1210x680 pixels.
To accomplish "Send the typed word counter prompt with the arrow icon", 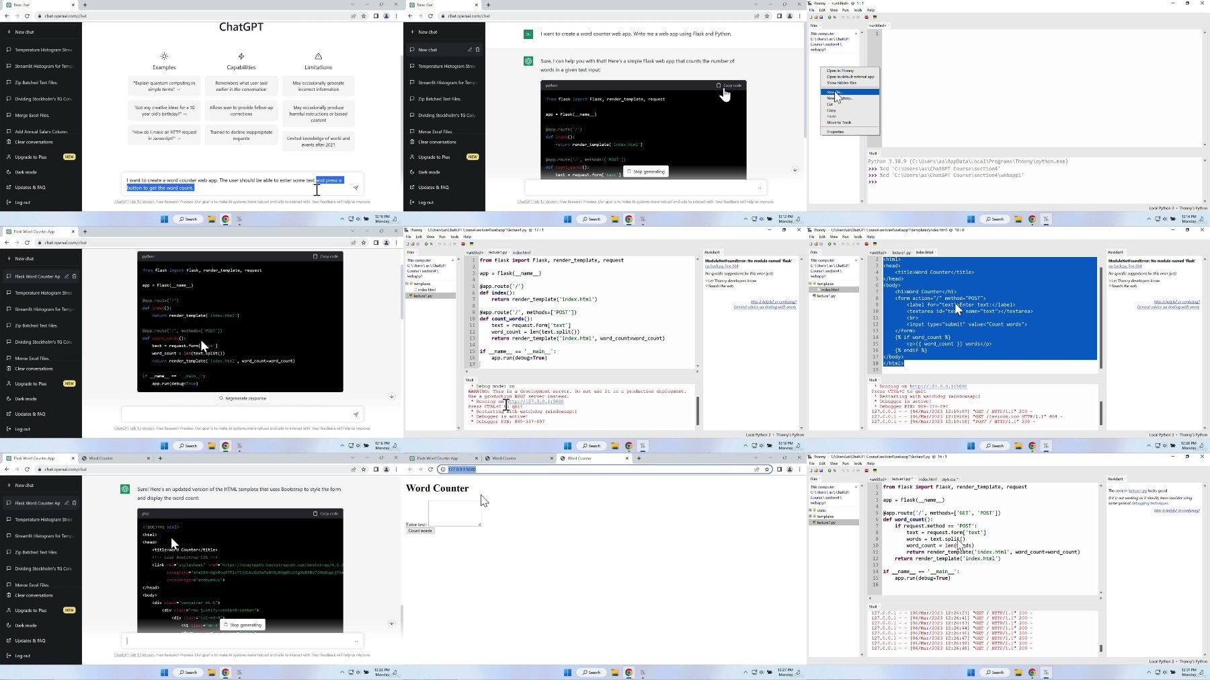I will [356, 188].
